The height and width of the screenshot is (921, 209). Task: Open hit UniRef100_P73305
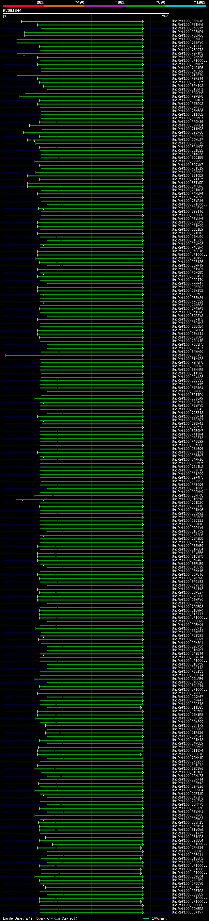pos(187,82)
